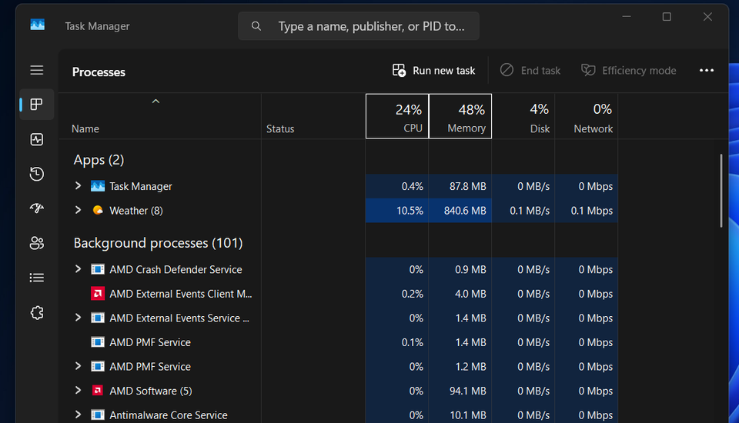
Task: Sort processes by CPU column
Action: (397, 116)
